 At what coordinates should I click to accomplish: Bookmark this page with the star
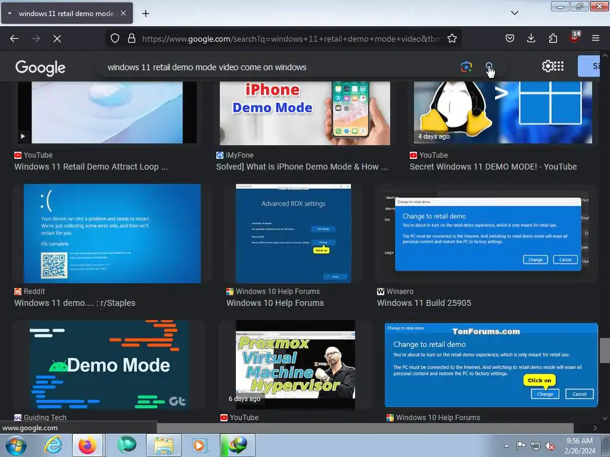click(452, 39)
